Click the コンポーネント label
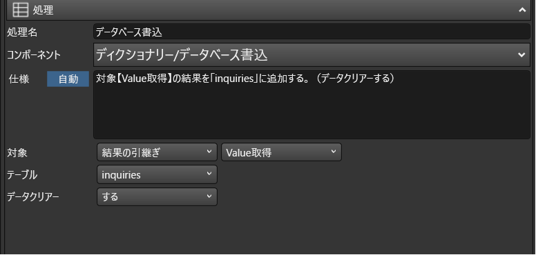The width and height of the screenshot is (536, 255). click(34, 54)
